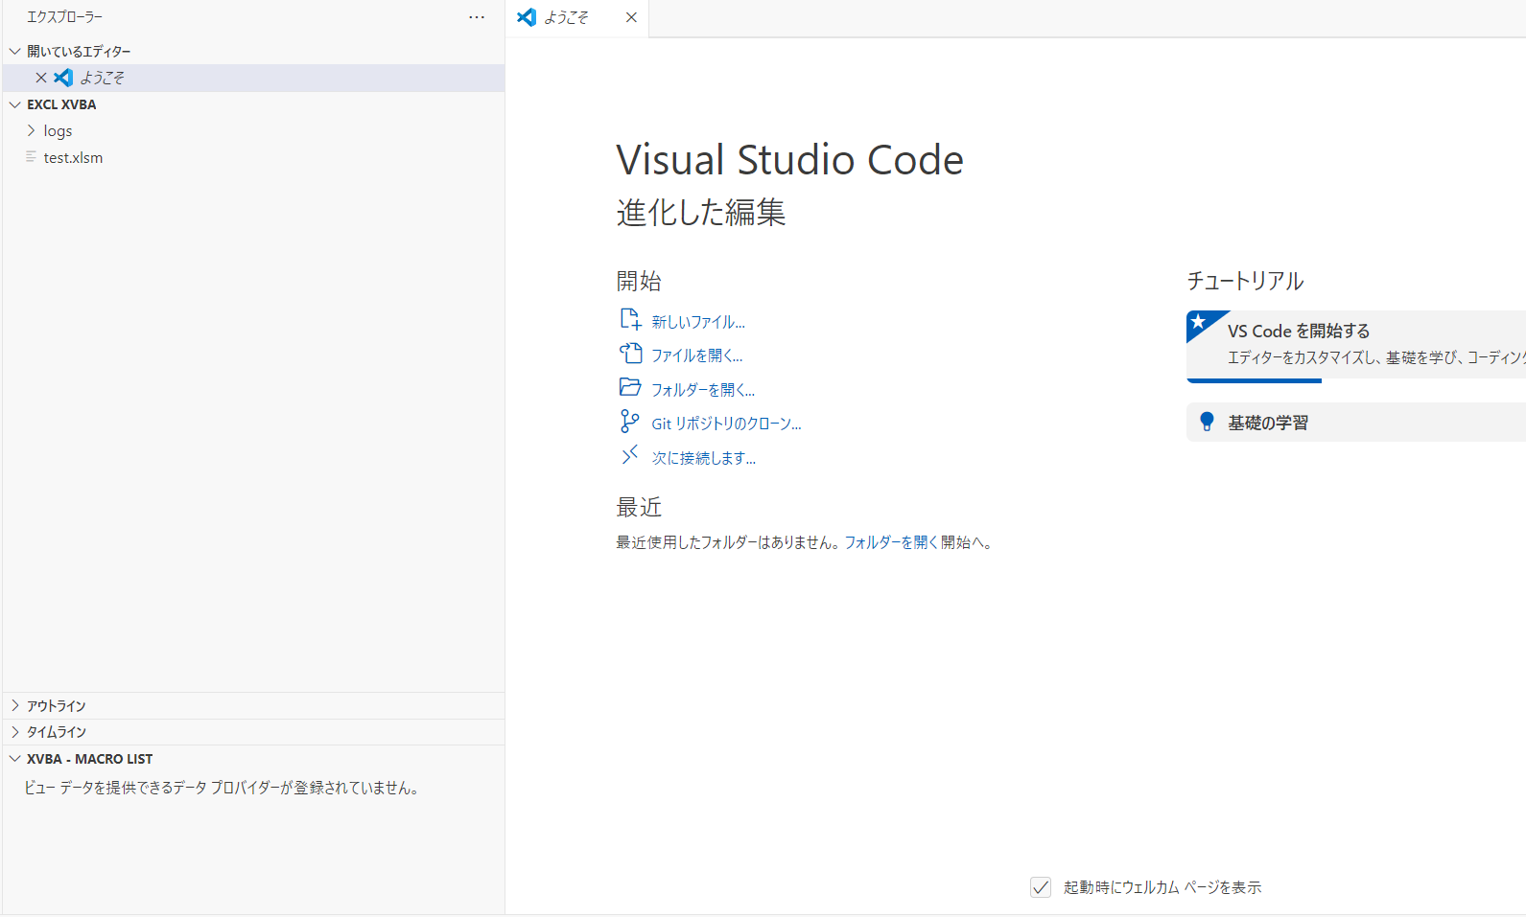The height and width of the screenshot is (917, 1526).
Task: Expand the アウトライン panel
Action: click(15, 705)
